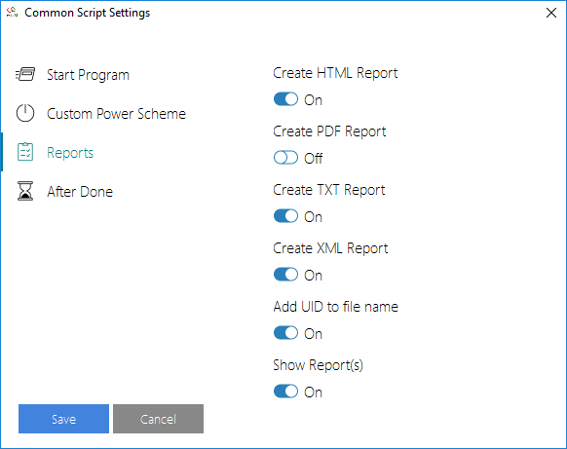Toggle Create XML Report switch
567x449 pixels.
pyautogui.click(x=285, y=275)
